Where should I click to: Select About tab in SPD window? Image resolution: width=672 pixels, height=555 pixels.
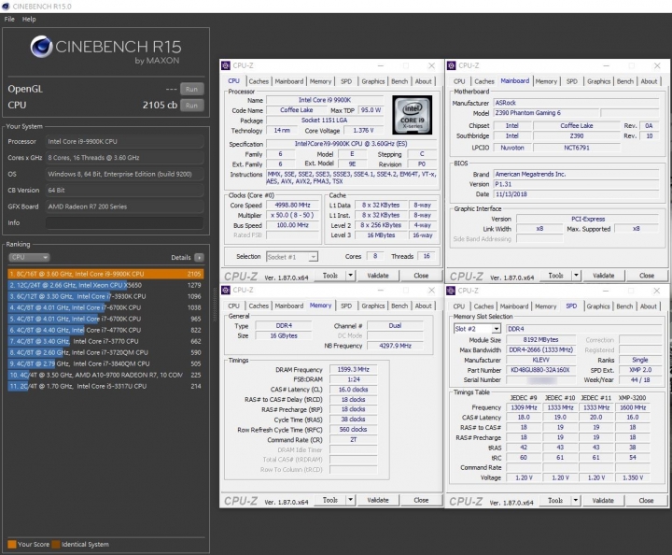648,306
